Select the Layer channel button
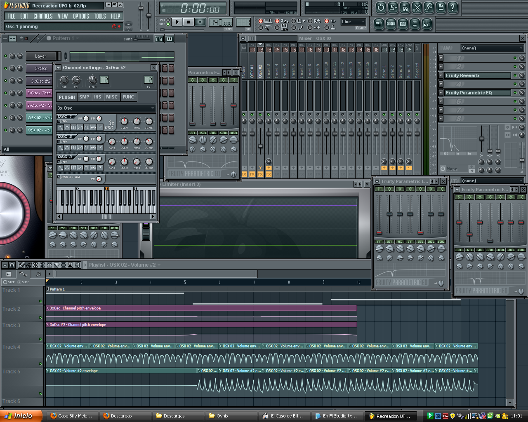Image resolution: width=528 pixels, height=422 pixels. [x=40, y=56]
